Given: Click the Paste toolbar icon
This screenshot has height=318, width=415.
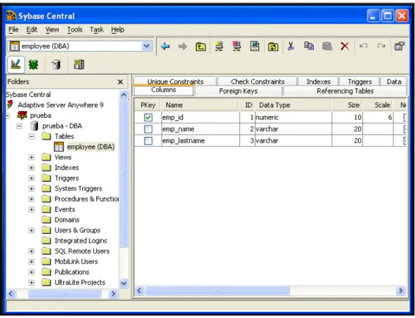Looking at the screenshot, I should (x=327, y=46).
